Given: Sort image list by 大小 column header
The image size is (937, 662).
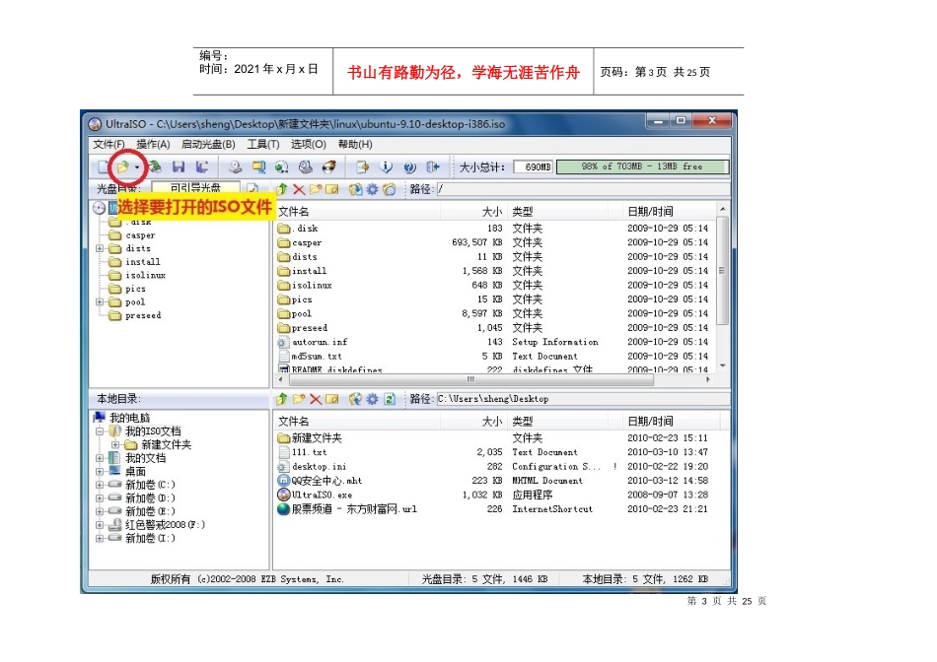Looking at the screenshot, I should (473, 212).
